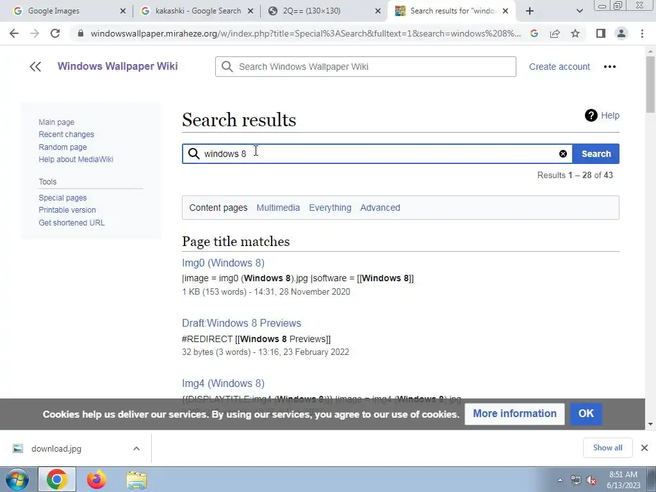Click the scrollbar down arrow
Image resolution: width=656 pixels, height=492 pixels.
[650, 424]
